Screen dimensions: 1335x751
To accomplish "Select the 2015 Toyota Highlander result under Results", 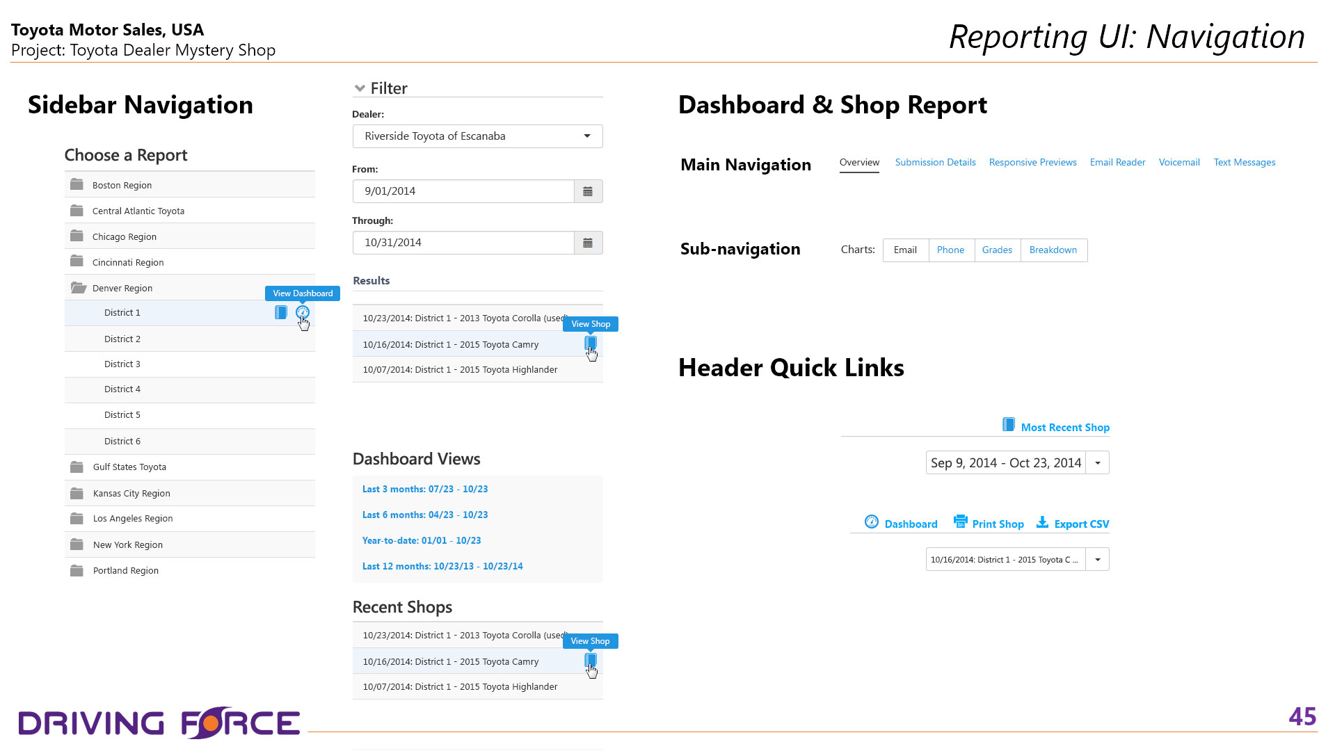I will tap(477, 370).
